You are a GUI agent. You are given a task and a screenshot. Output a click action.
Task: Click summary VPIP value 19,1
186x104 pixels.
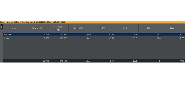pyautogui.click(x=135, y=61)
